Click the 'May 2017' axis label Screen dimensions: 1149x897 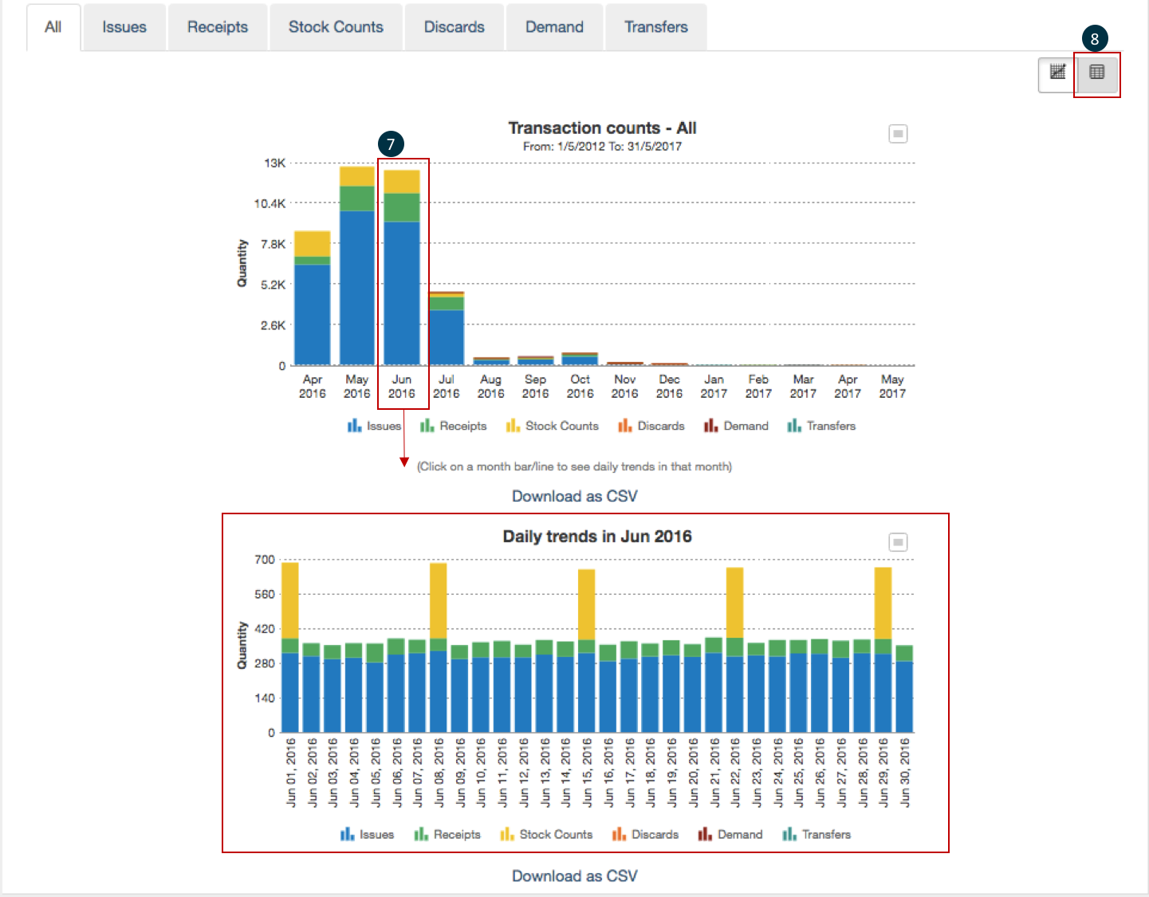892,387
